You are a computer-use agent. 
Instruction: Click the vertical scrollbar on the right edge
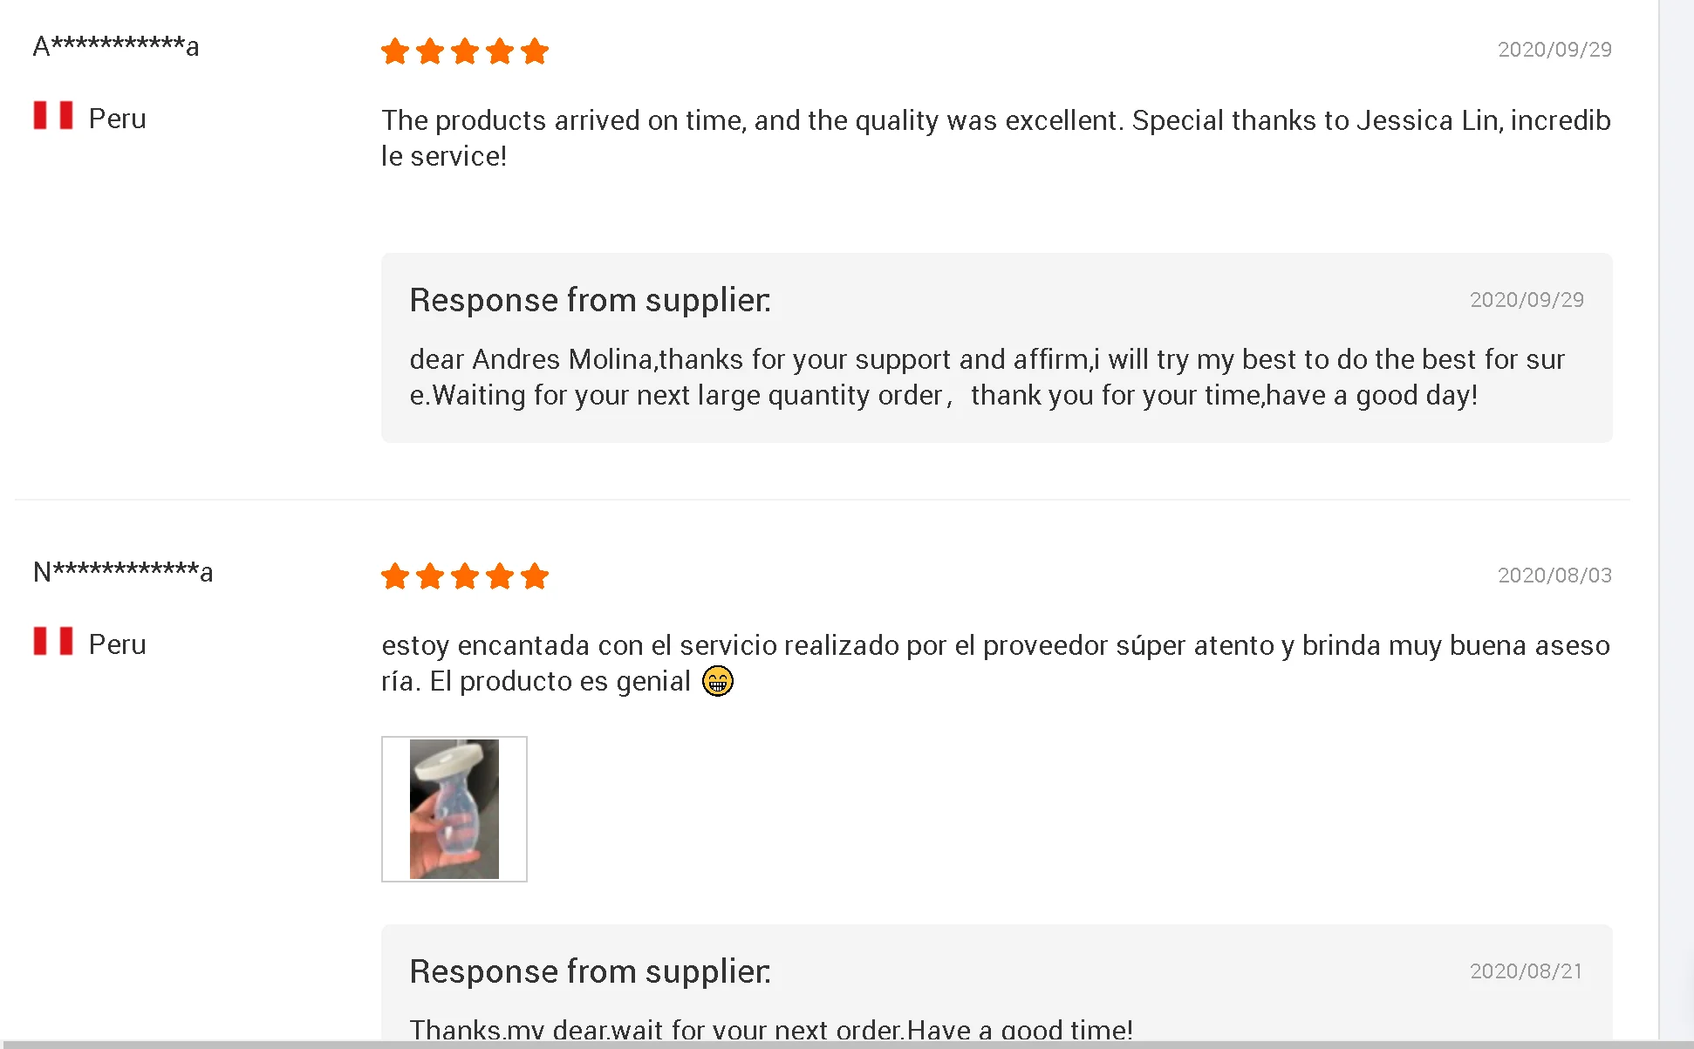1676,523
